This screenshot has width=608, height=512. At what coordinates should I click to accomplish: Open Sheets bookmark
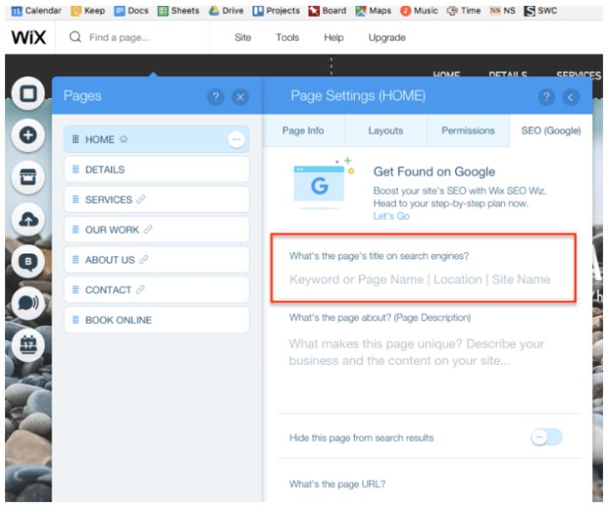click(179, 10)
